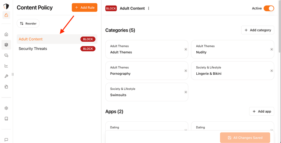Image resolution: width=281 pixels, height=143 pixels.
Task: Click the orange unlock padlock icon
Action: [x=6, y=15]
